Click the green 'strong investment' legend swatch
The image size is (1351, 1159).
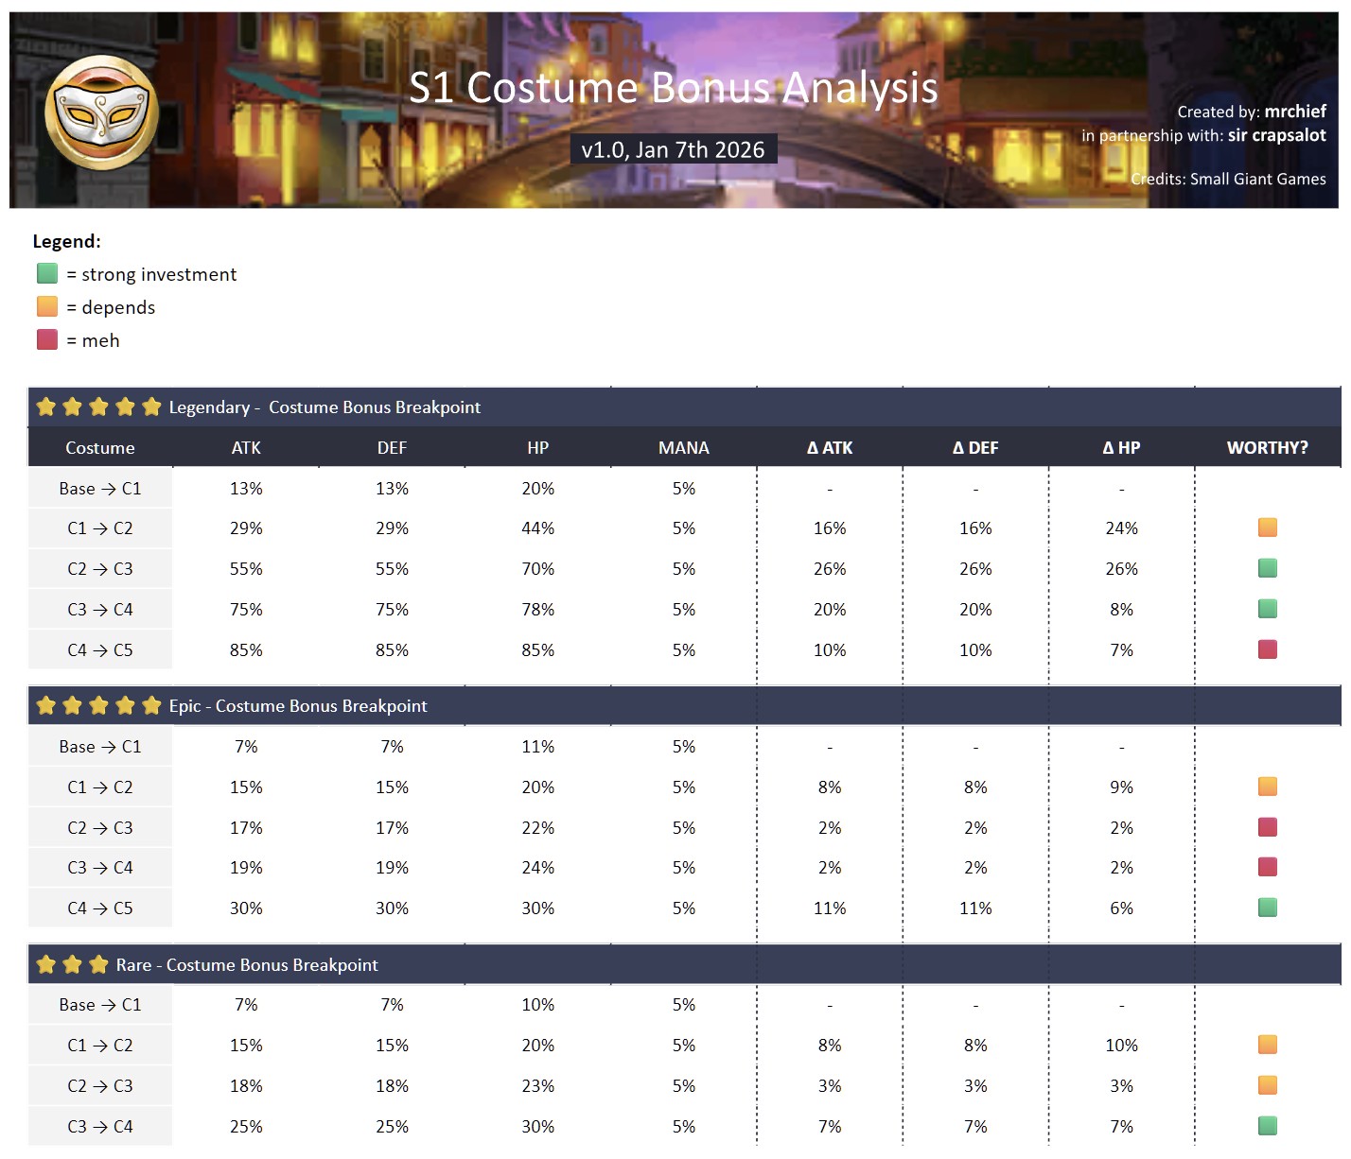pos(47,274)
